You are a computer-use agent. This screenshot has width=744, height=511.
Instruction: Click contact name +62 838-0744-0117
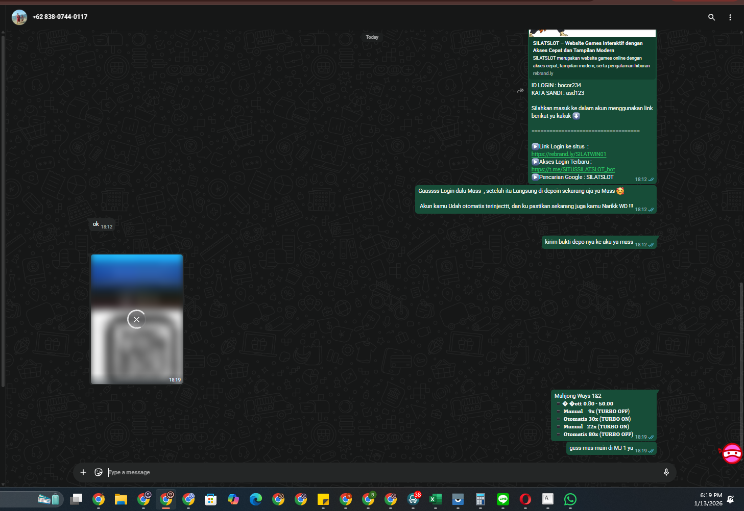60,17
